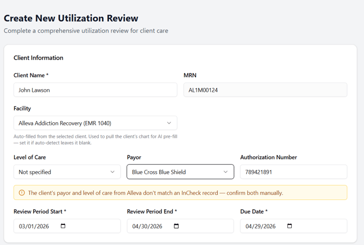Screen dimensions: 364x245
Task: Click the Client Name field with John Lawson
Action: 96,90
